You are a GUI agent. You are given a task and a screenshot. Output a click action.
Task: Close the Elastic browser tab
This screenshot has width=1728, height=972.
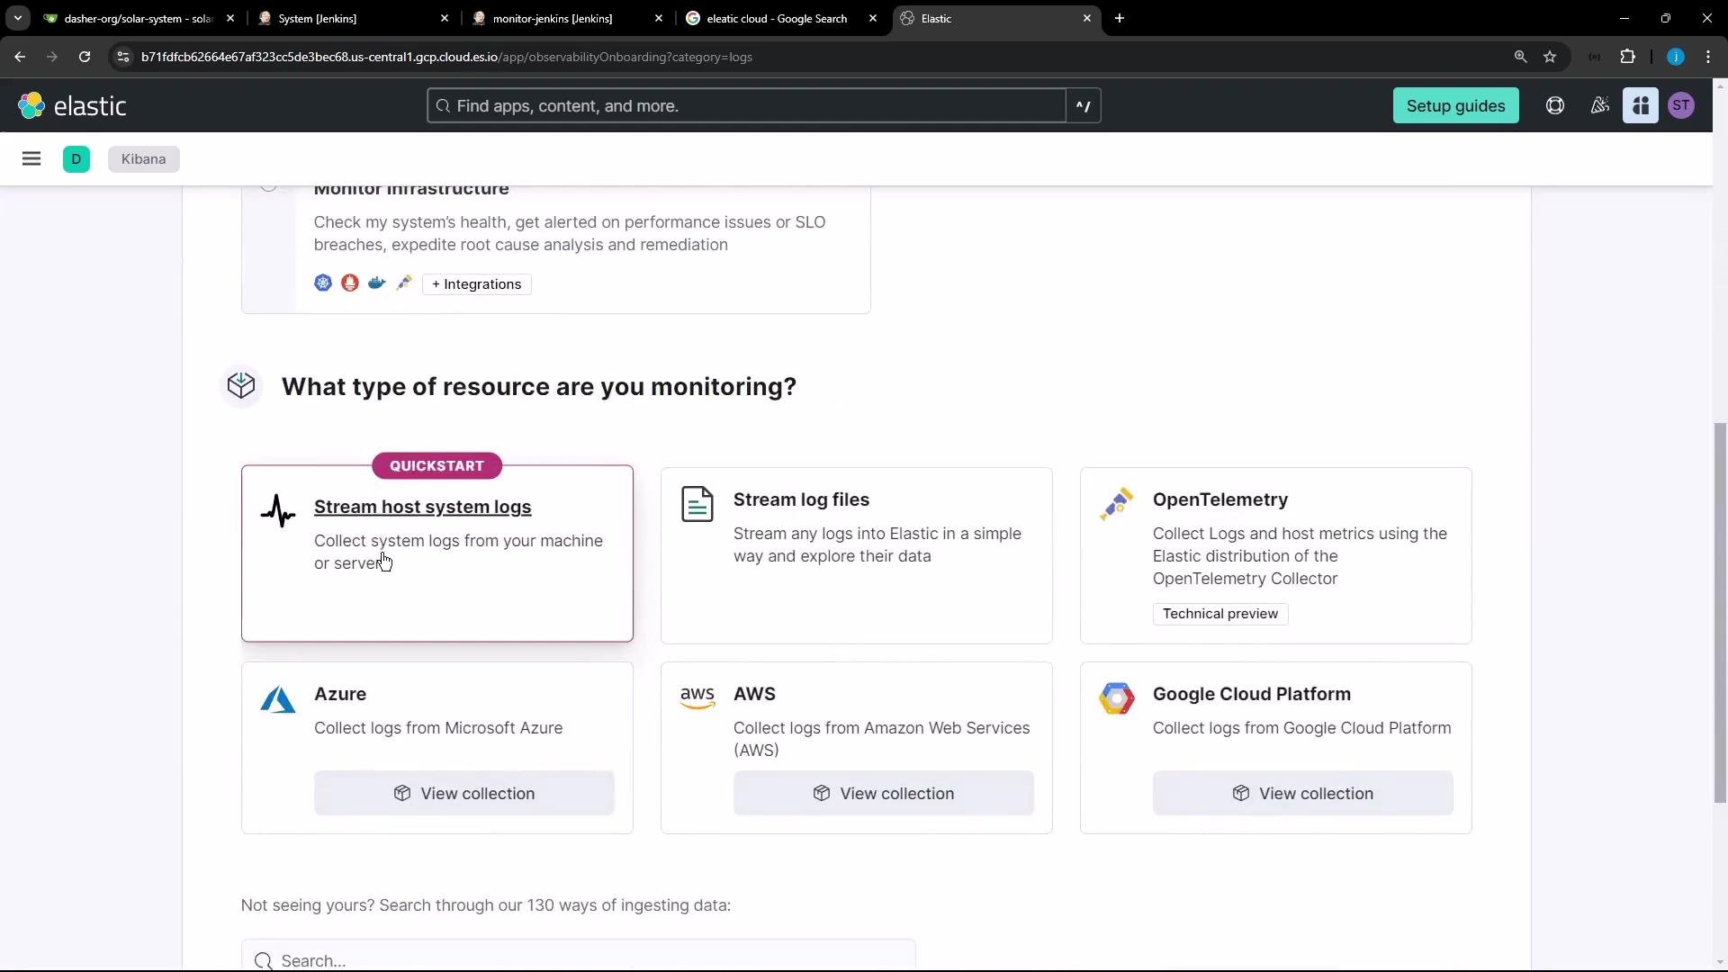point(1087,18)
